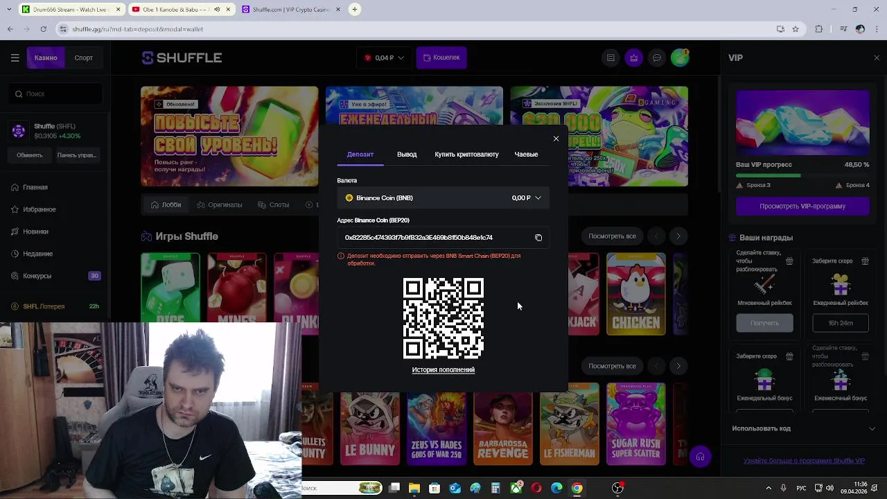Open Zeus vs Hades game thumbnail

tap(437, 428)
